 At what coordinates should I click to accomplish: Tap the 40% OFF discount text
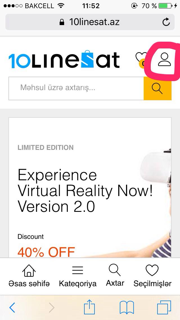46,252
